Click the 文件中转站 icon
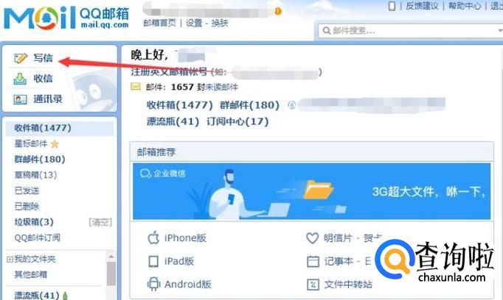The height and width of the screenshot is (300, 503). [x=313, y=285]
